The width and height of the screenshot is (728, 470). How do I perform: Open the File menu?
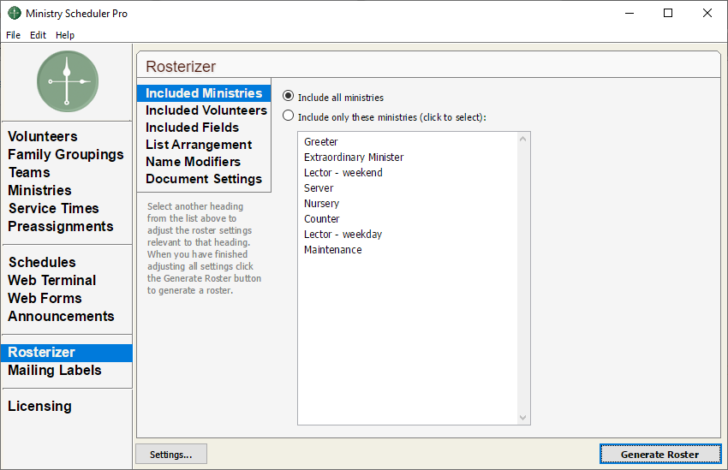click(x=13, y=35)
